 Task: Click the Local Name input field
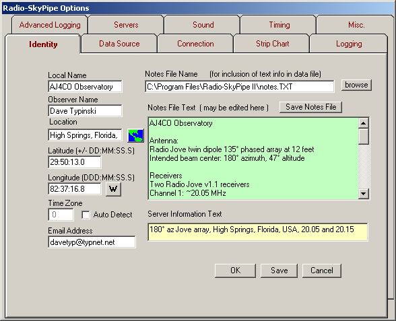coord(85,87)
